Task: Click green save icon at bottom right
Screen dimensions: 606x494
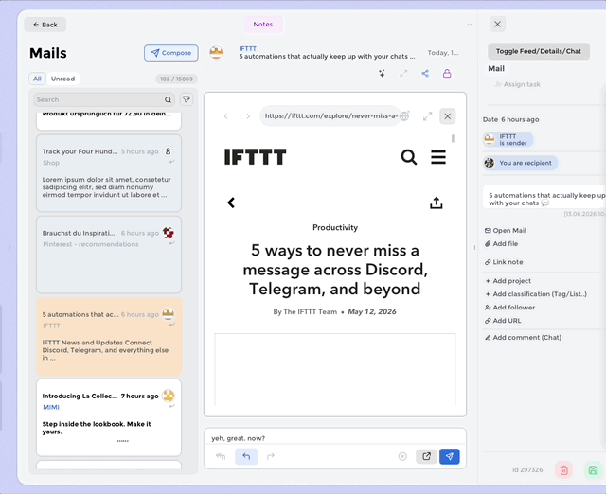Action: coord(593,470)
